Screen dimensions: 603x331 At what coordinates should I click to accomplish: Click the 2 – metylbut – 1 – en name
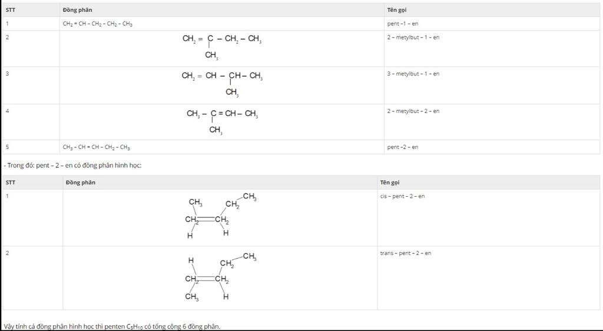pyautogui.click(x=413, y=37)
